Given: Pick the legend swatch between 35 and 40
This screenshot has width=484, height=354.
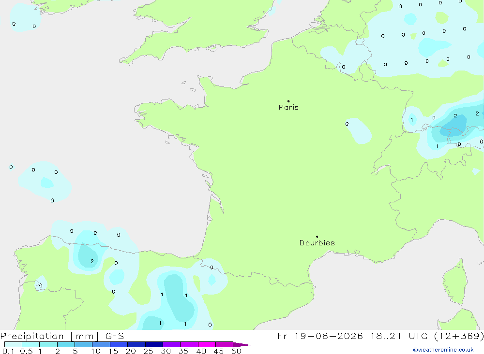Looking at the screenshot, I should [189, 344].
